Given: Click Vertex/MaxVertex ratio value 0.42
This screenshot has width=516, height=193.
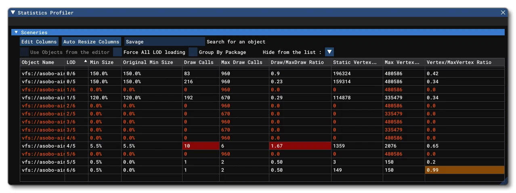Looking at the screenshot, I should [x=432, y=74].
